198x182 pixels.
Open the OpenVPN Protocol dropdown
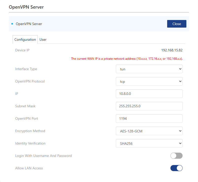(x=149, y=81)
